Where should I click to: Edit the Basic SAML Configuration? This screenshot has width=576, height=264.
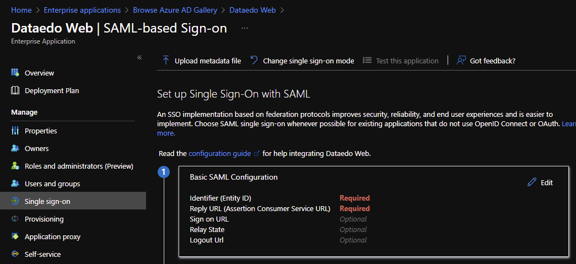tap(540, 182)
